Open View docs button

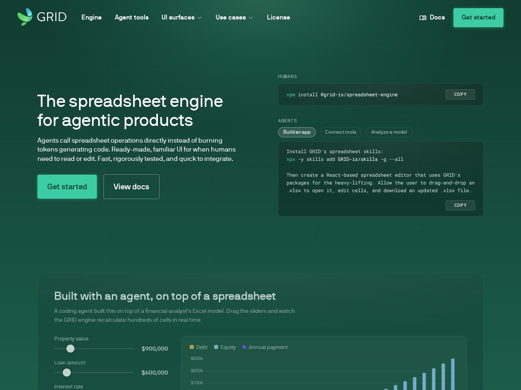click(x=131, y=186)
